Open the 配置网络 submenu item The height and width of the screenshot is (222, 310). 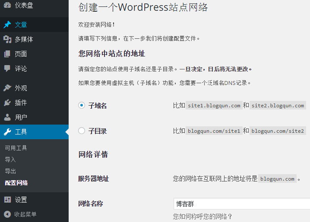pos(16,183)
